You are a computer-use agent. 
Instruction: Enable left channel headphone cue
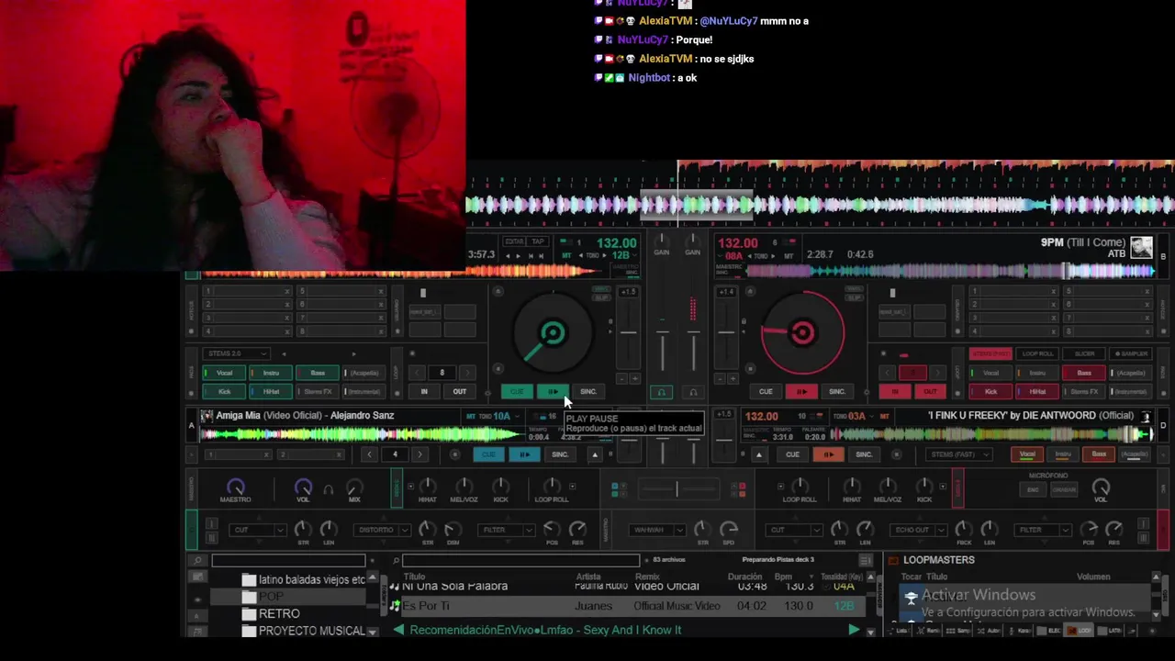pyautogui.click(x=661, y=392)
